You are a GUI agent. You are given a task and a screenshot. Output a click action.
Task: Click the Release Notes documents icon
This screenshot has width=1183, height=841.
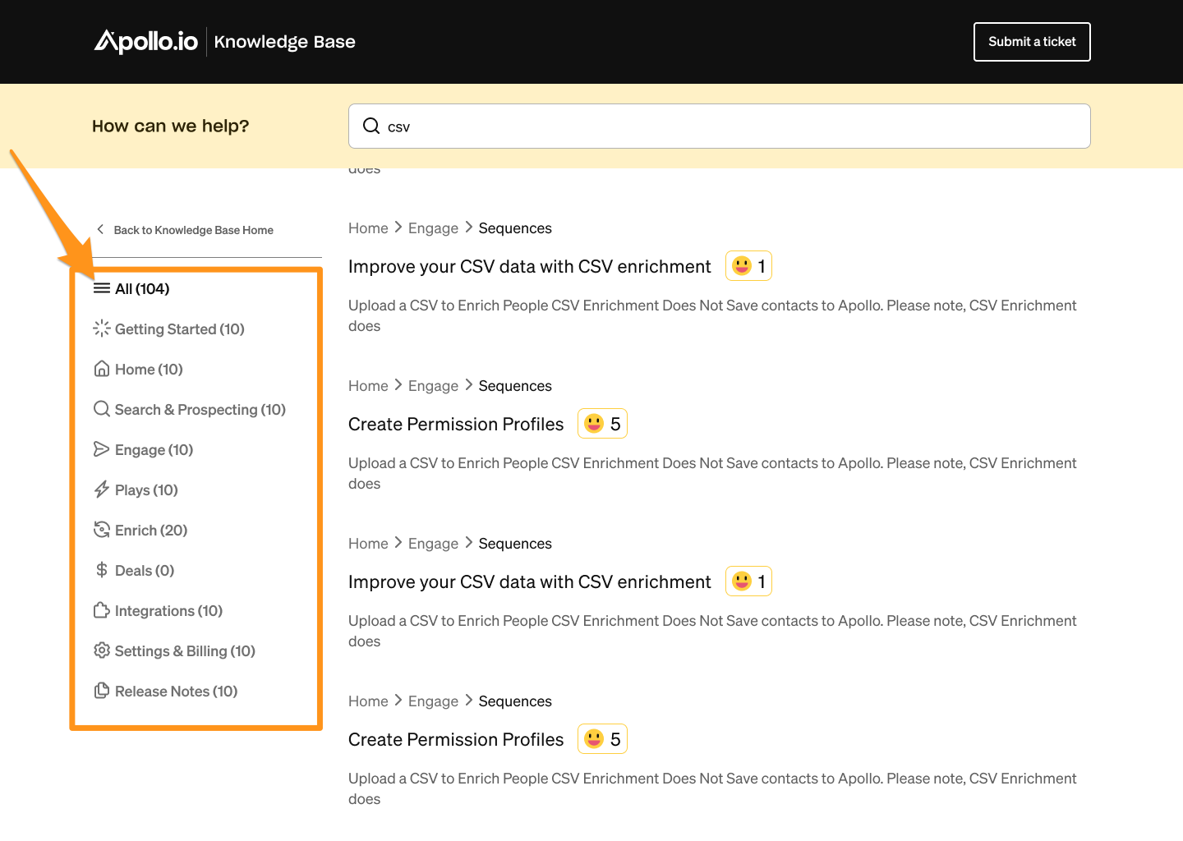(102, 691)
